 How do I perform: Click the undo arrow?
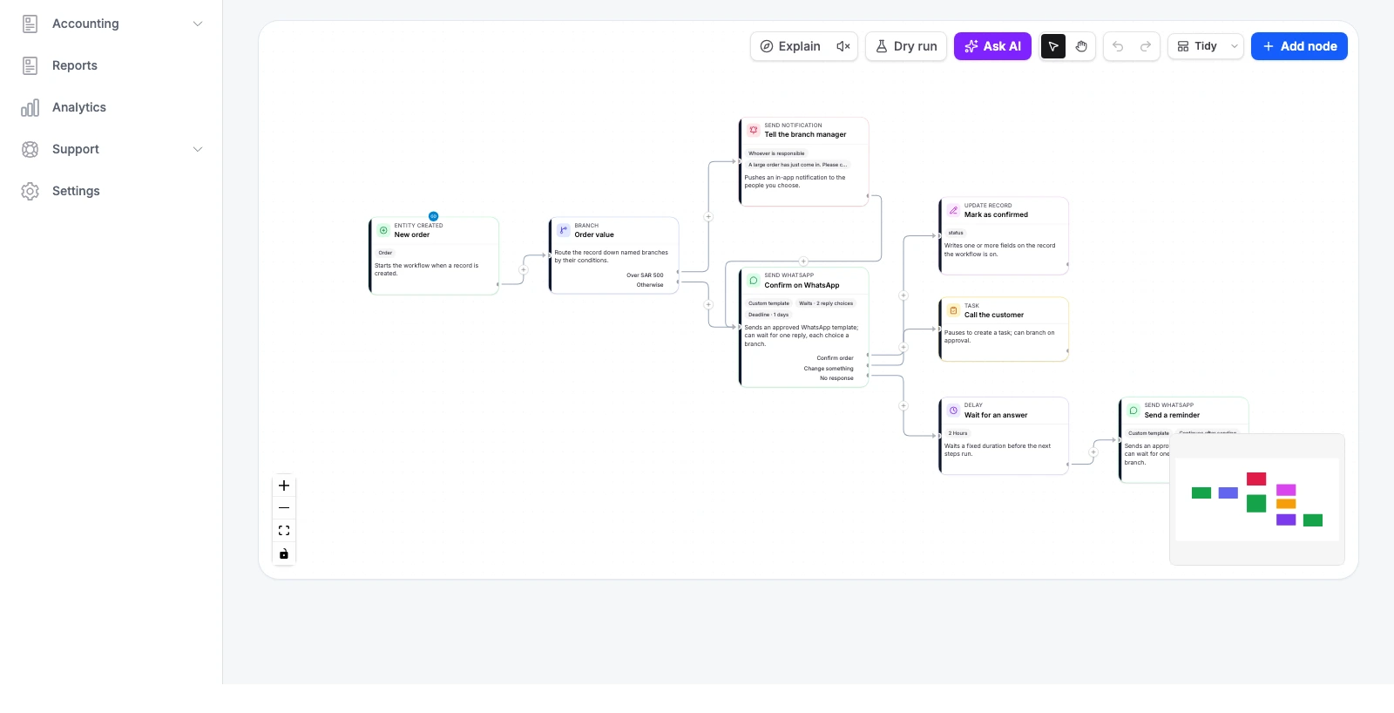1118,46
